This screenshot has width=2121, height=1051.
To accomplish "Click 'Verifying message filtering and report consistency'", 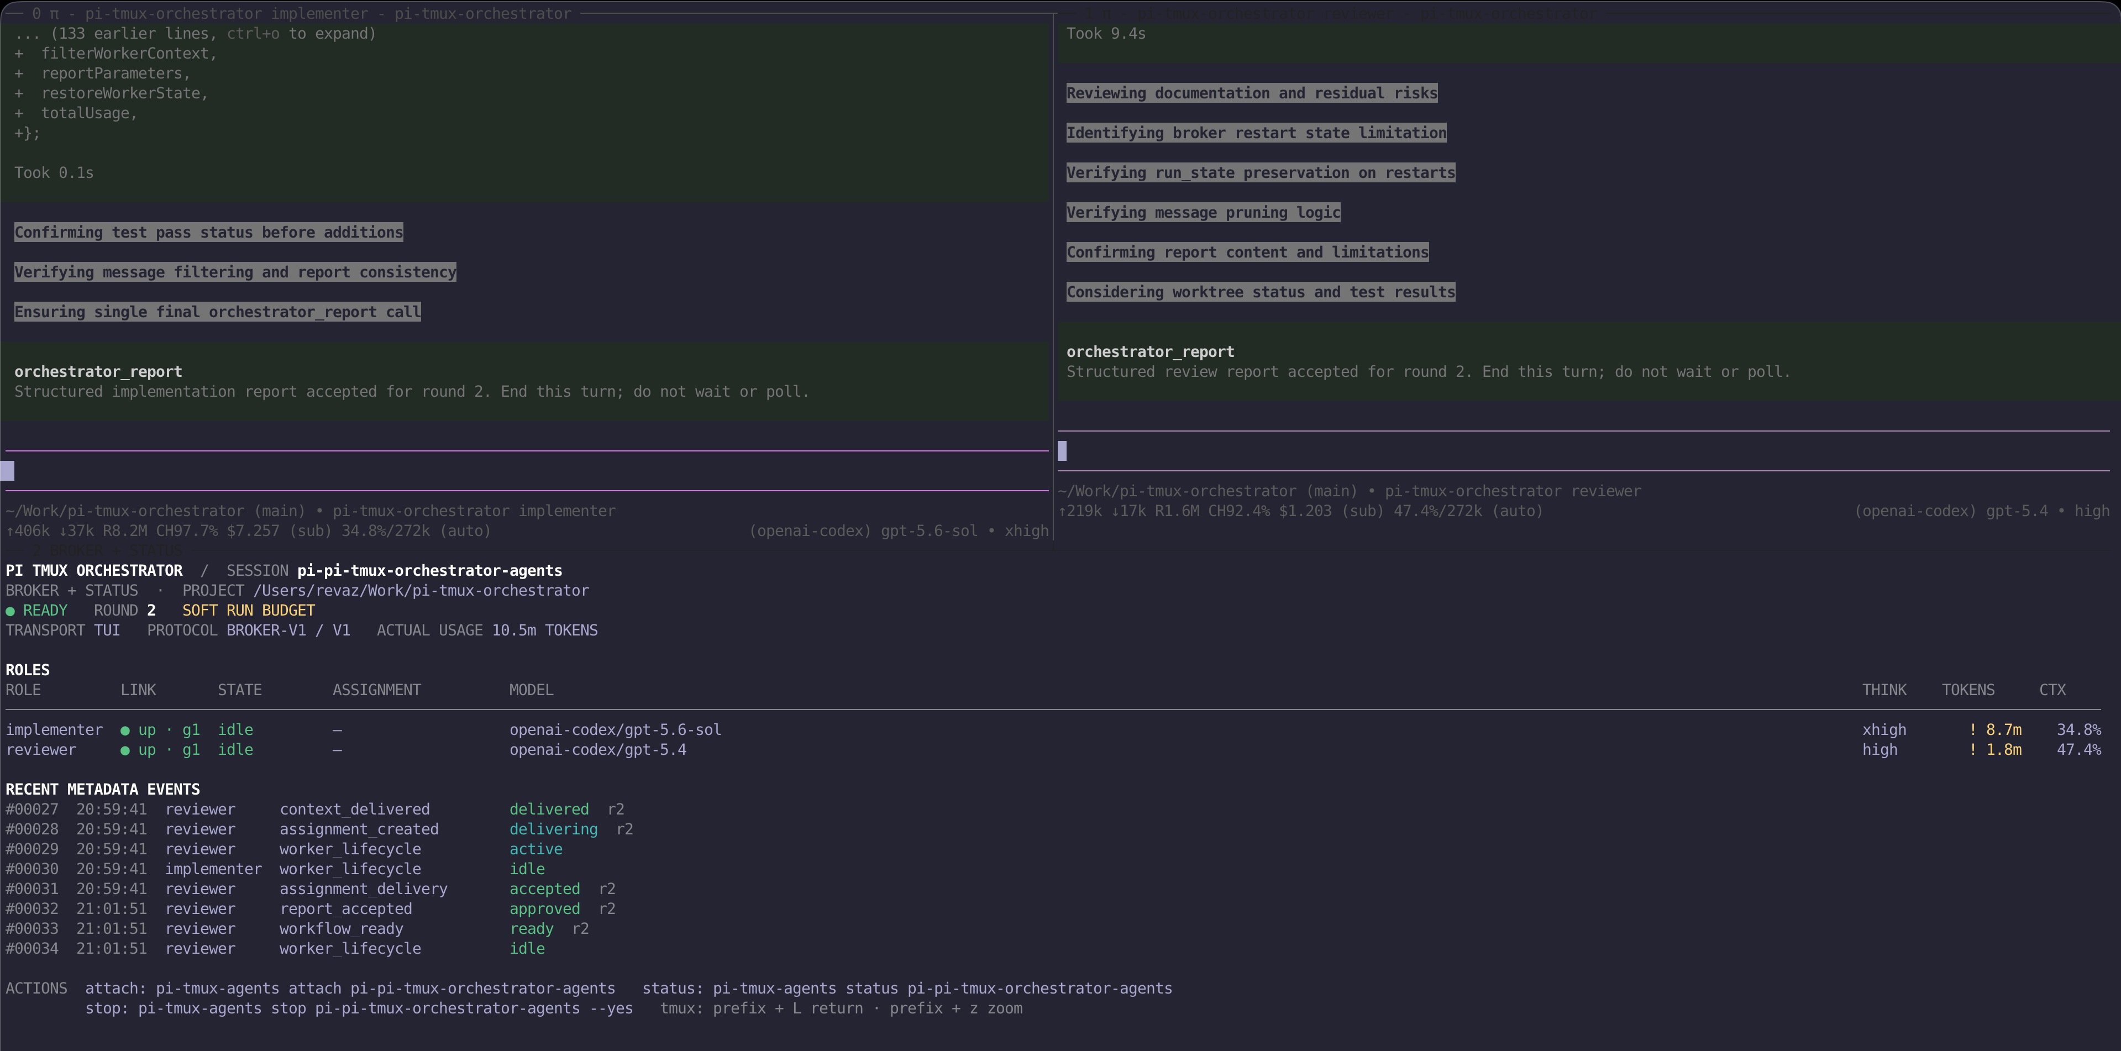I will coord(235,272).
